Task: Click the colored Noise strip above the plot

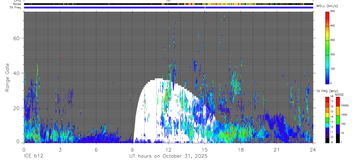Action: [x=168, y=4]
